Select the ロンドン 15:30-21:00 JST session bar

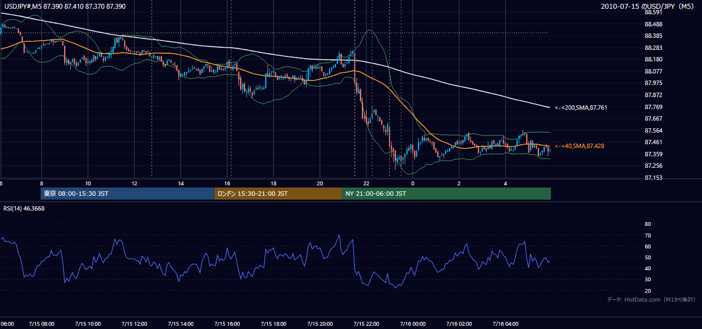click(278, 194)
